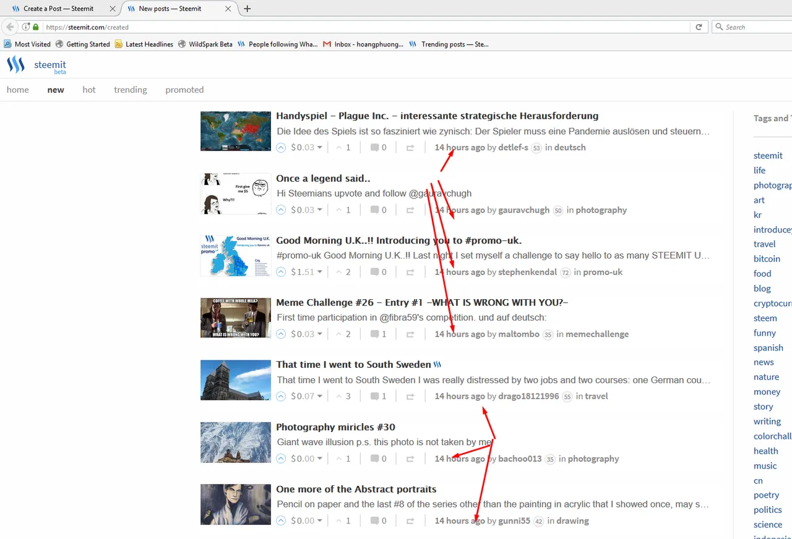The height and width of the screenshot is (539, 792).
Task: Select the 'poetry' tag in sidebar
Action: (766, 495)
